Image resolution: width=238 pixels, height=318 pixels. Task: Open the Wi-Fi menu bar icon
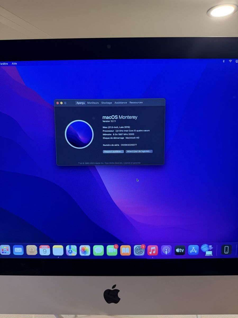(230, 61)
